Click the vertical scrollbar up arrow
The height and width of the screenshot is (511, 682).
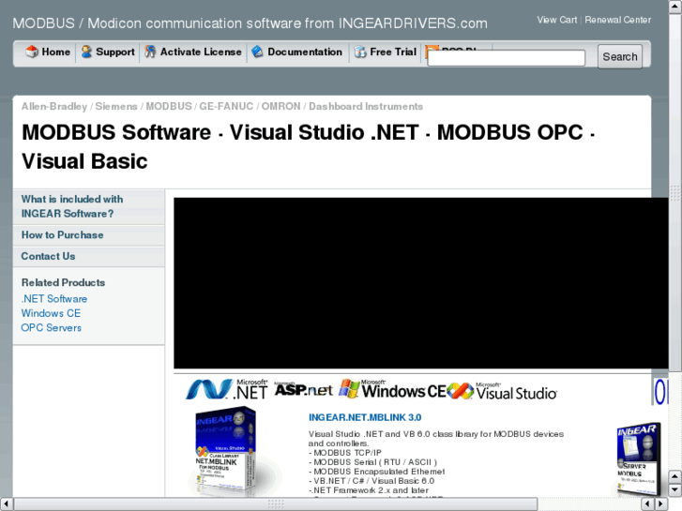point(675,6)
